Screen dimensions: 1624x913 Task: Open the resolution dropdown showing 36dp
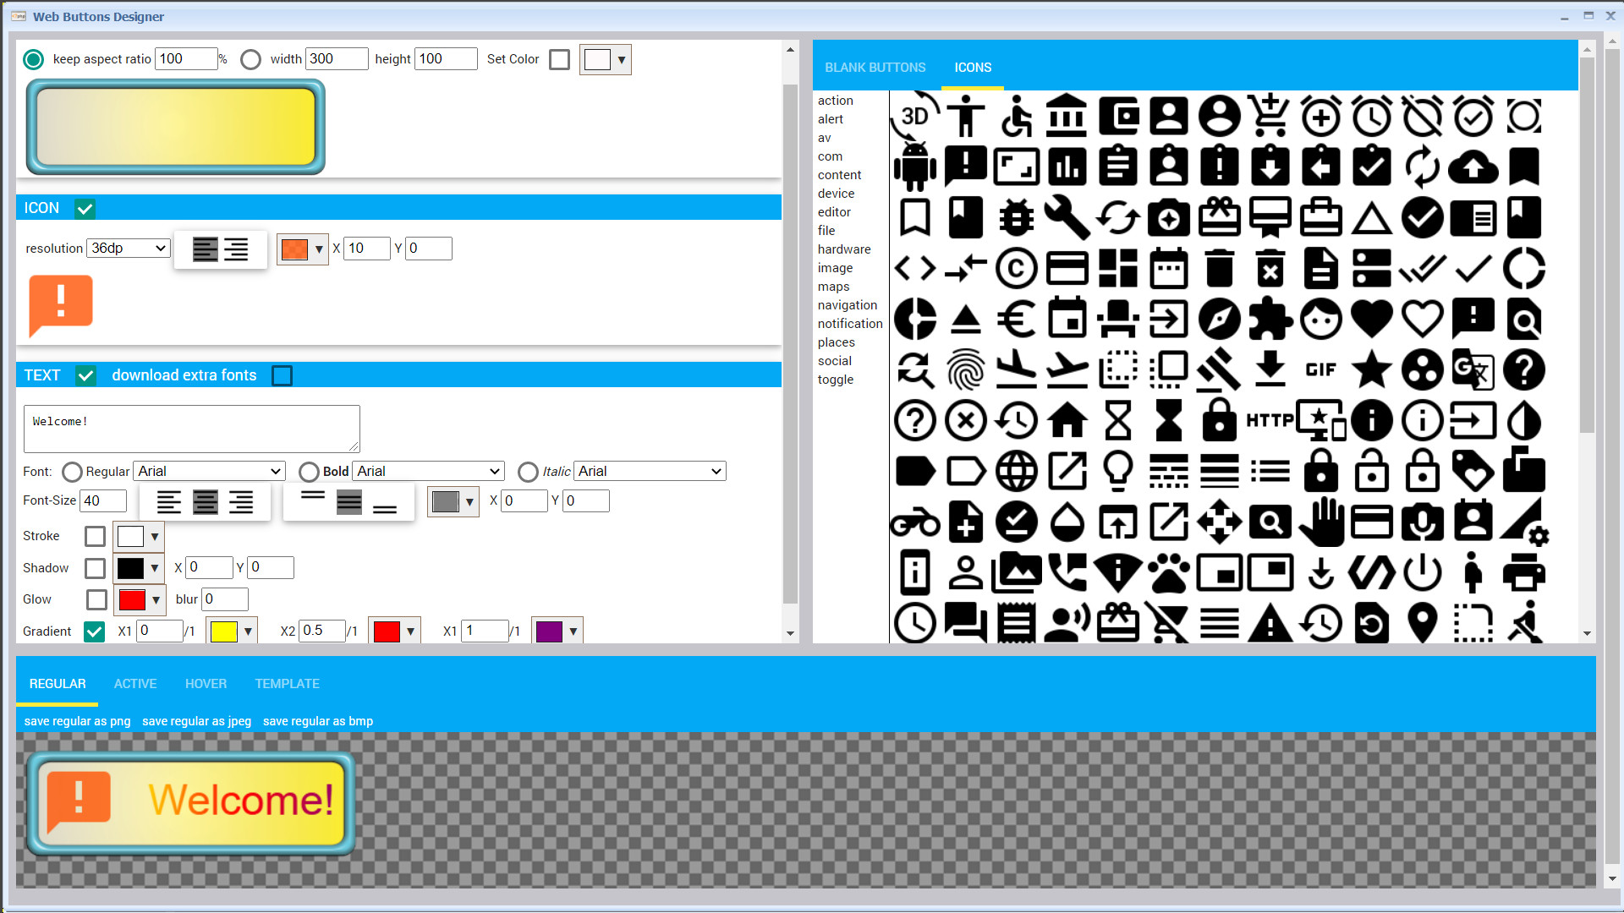pyautogui.click(x=128, y=248)
